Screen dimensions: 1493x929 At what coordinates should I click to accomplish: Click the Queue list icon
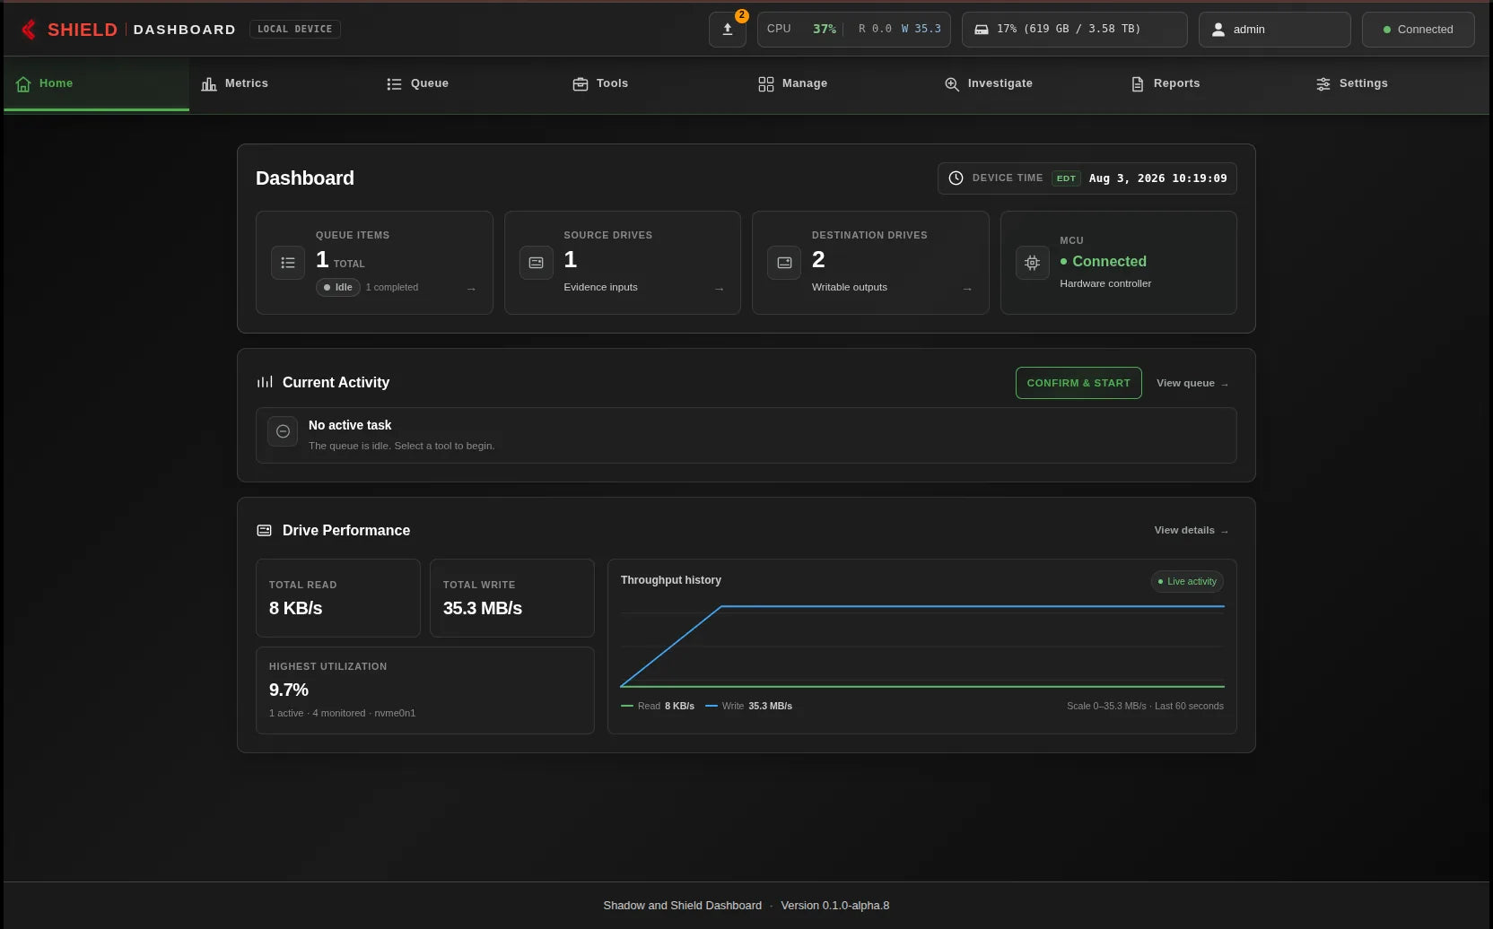[x=394, y=83]
